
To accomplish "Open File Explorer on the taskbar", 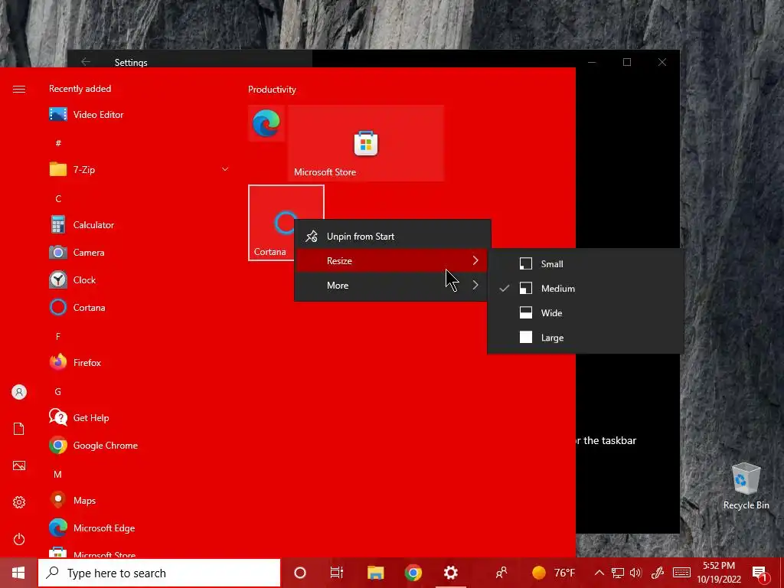I will pos(375,573).
